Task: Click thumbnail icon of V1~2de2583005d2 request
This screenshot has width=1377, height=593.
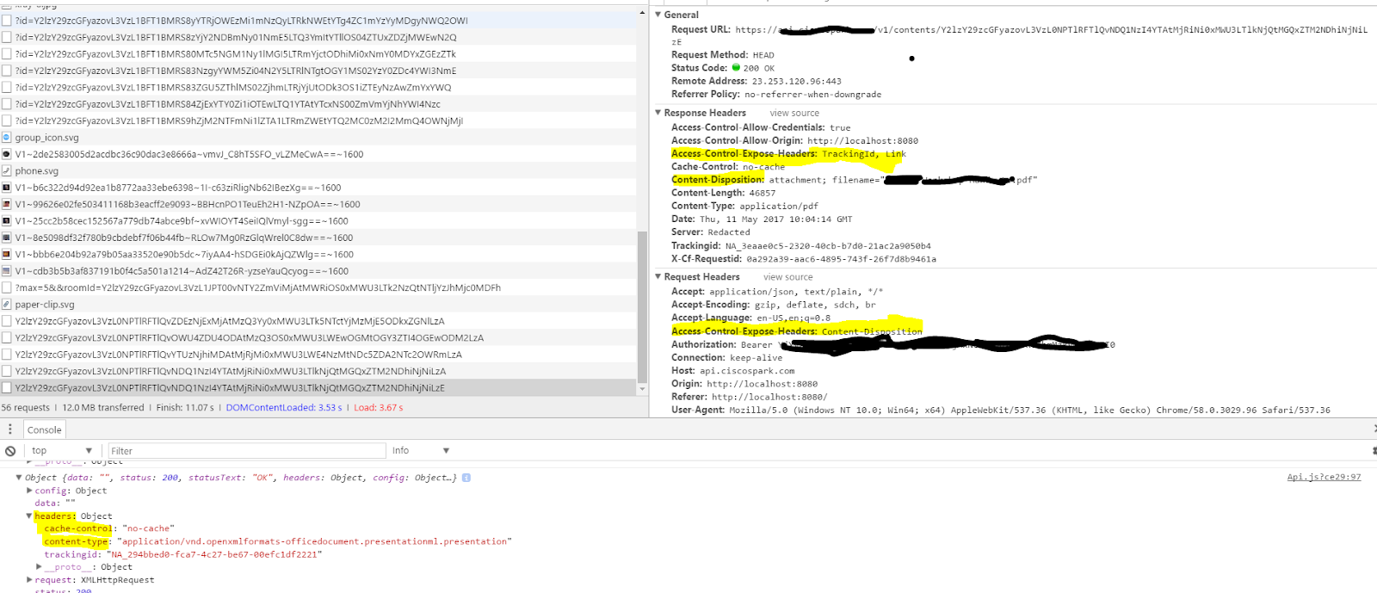Action: point(7,155)
